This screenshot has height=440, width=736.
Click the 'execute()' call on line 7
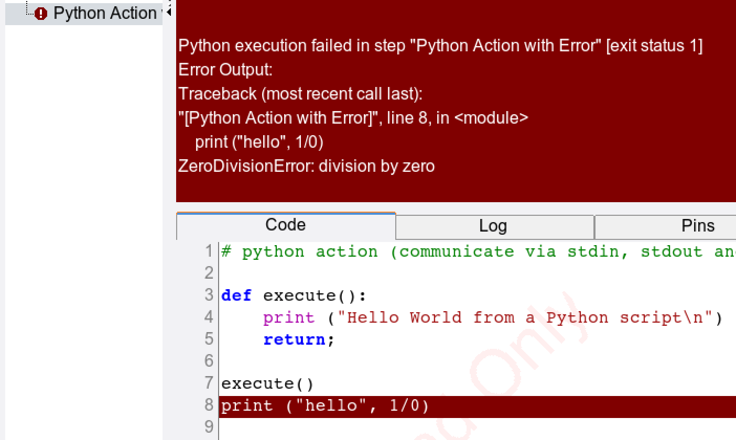[267, 384]
